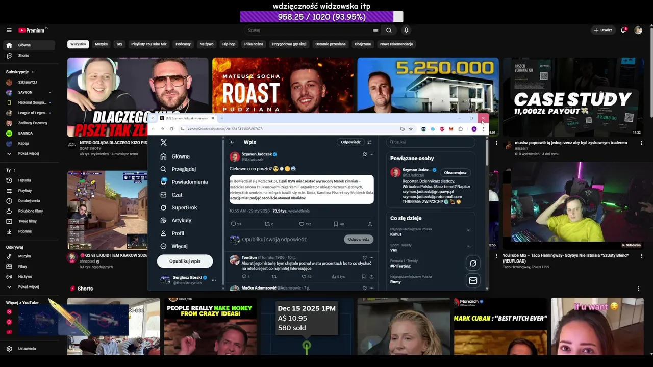Open the CASE STUDY 11,000zł payout thumbnail
653x367 pixels.
click(x=573, y=97)
